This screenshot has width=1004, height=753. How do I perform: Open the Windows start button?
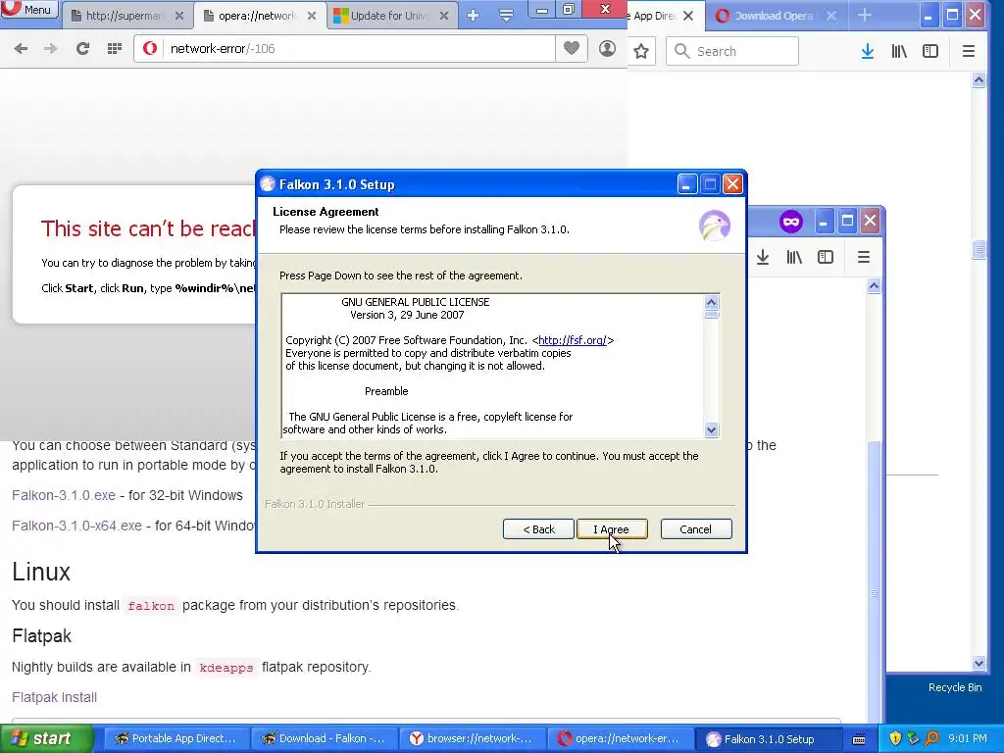pos(46,739)
